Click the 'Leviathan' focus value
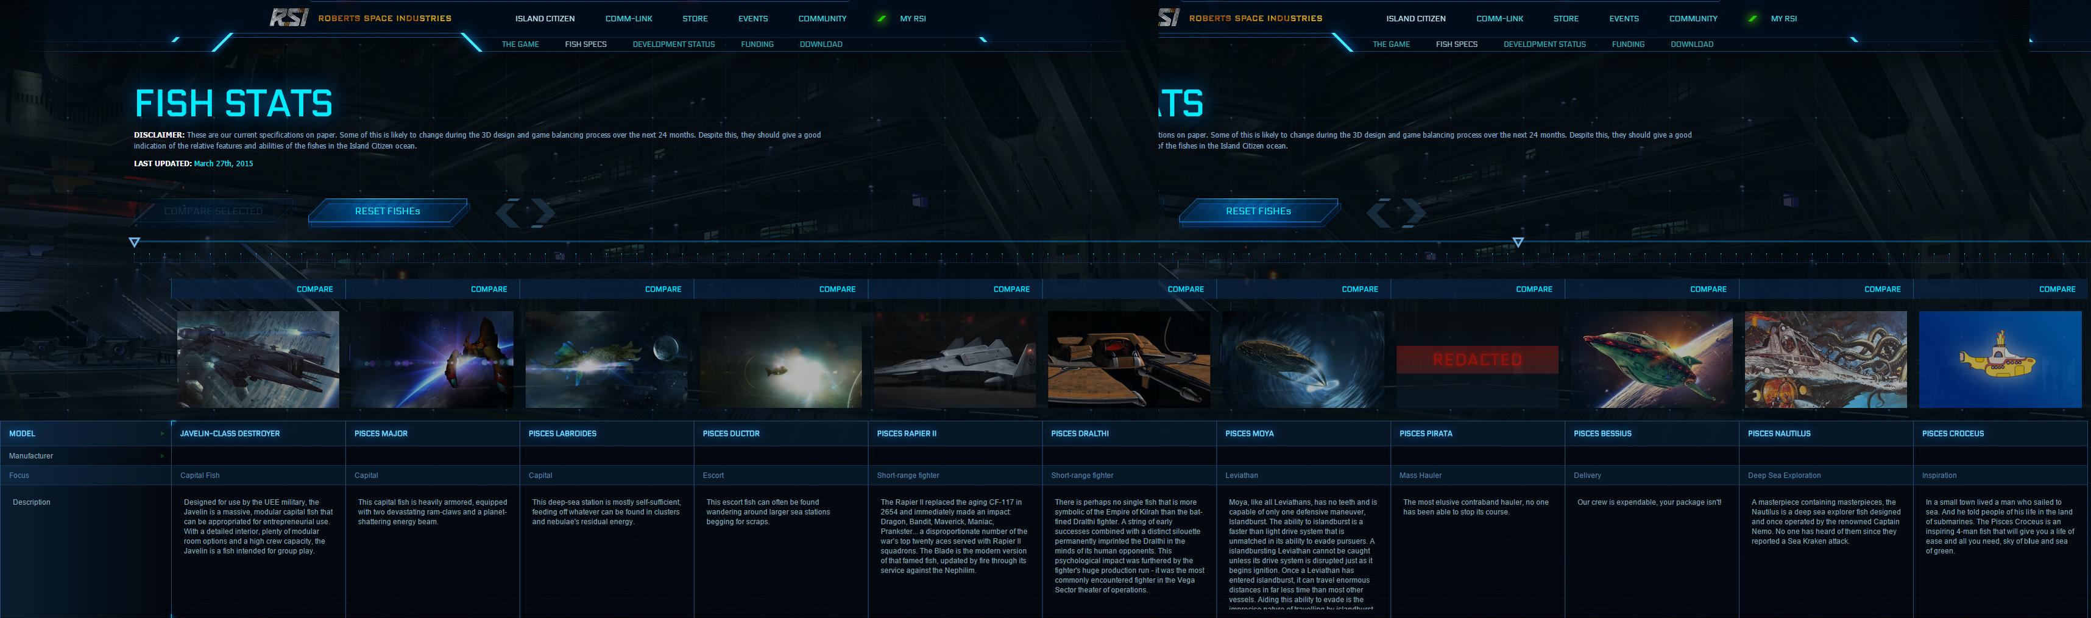This screenshot has width=2091, height=618. coord(1241,476)
